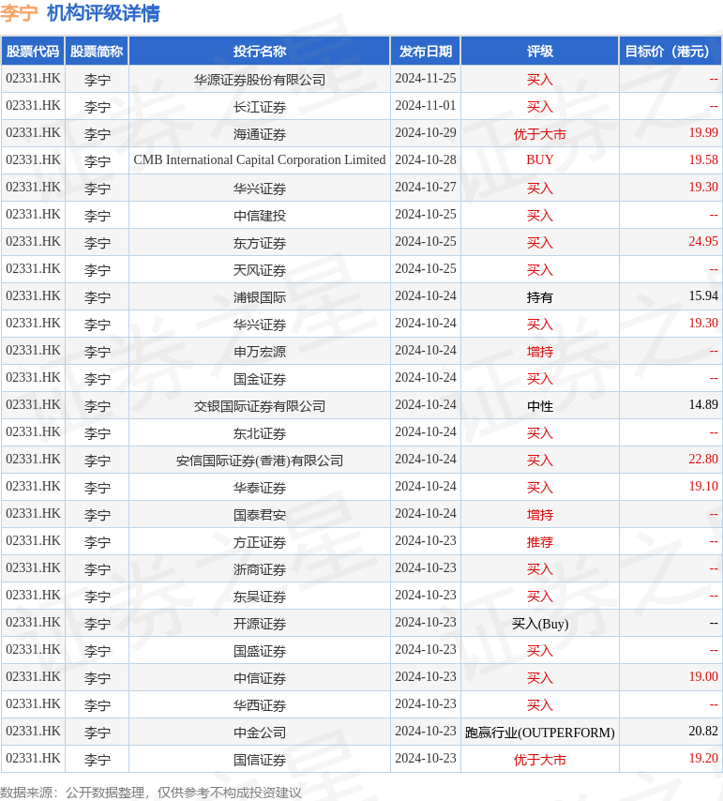Click the target price 19.99
This screenshot has width=723, height=801.
(703, 132)
